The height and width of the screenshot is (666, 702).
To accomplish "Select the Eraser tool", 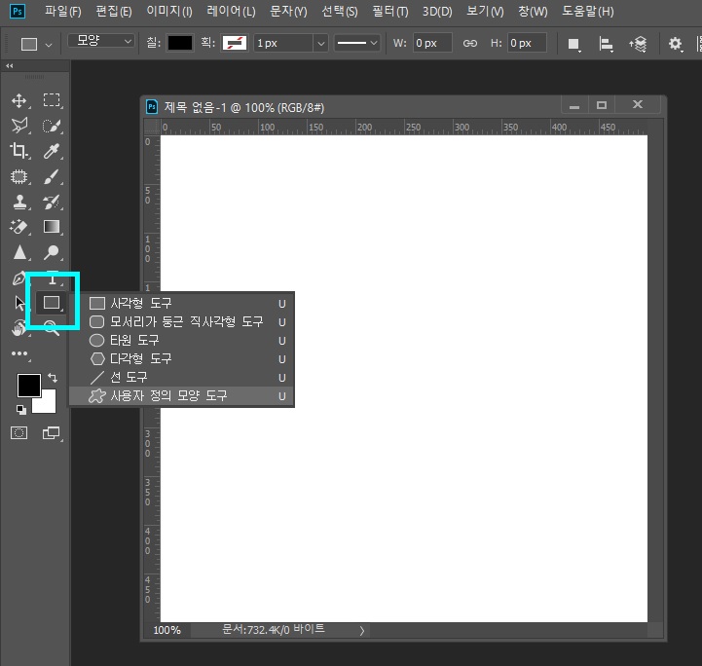I will pos(18,227).
